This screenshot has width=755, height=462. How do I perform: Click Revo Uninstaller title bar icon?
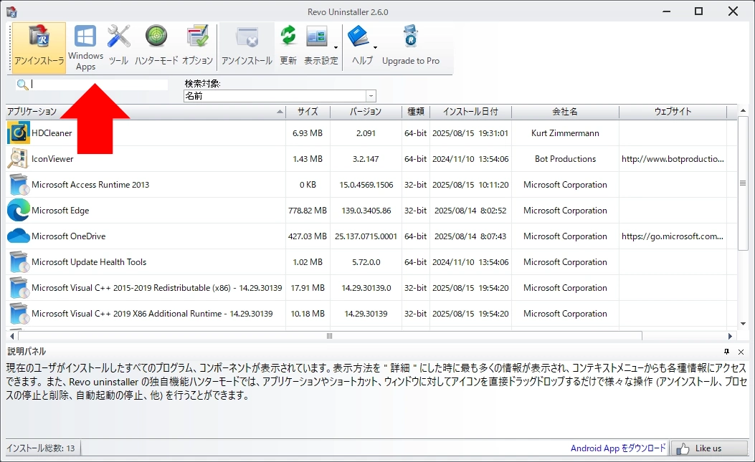coord(11,12)
